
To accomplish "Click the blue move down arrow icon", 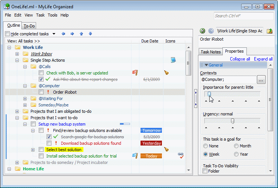I will [90, 34].
